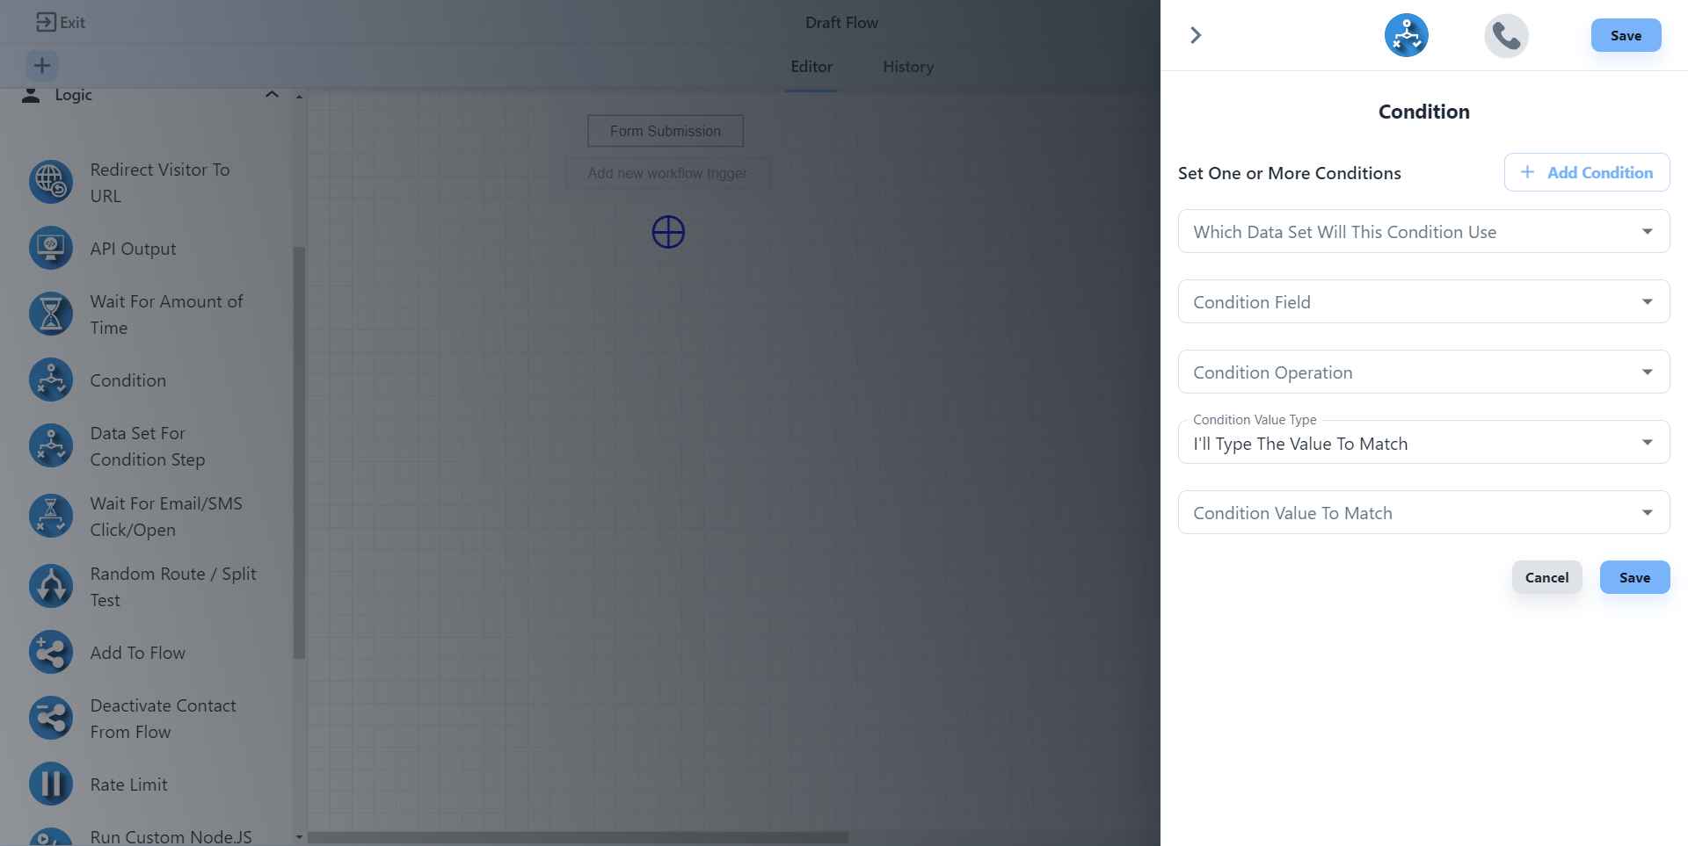1688x846 pixels.
Task: Click the plus icon below Exit
Action: 42,66
